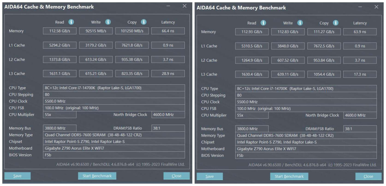The width and height of the screenshot is (386, 186).
Task: Click Save button in right window
Action: tap(209, 176)
